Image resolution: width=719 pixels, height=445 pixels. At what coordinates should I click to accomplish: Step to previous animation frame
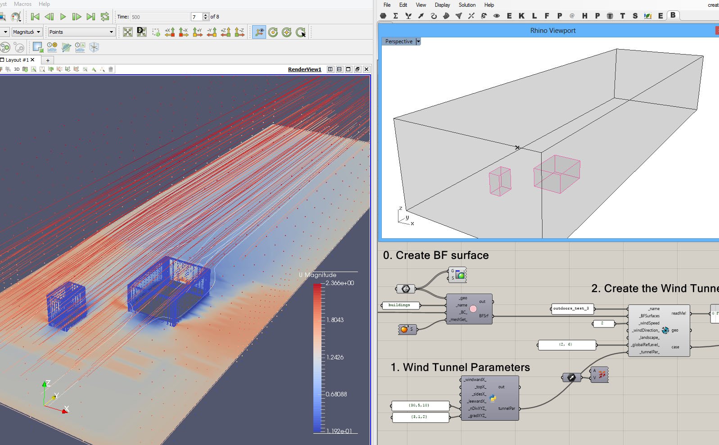click(x=49, y=17)
